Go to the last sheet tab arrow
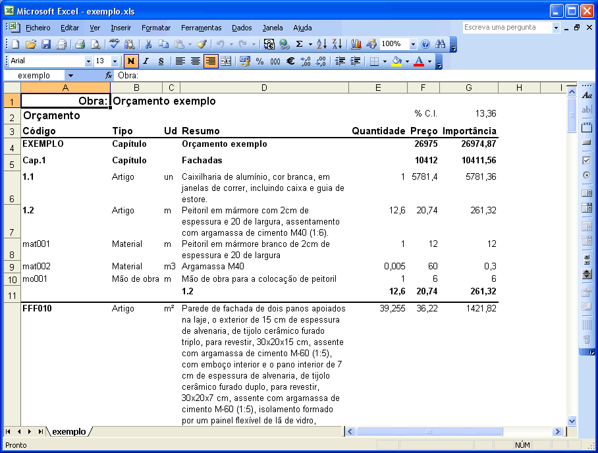598x453 pixels. tap(40, 432)
